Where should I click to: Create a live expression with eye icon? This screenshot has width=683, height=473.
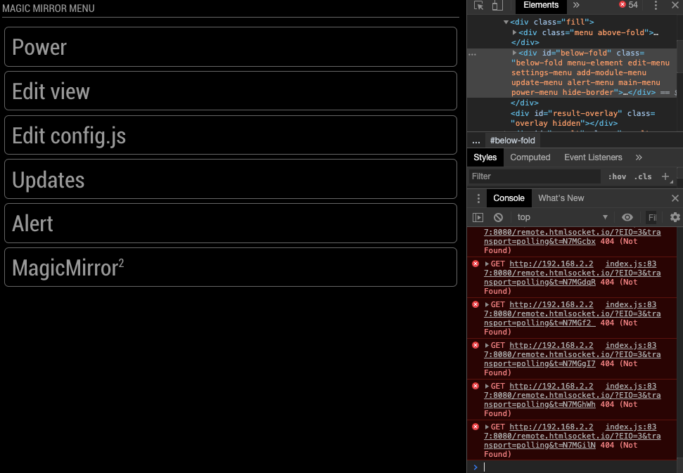point(627,217)
